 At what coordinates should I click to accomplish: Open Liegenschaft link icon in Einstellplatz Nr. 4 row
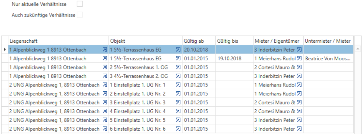104,111
